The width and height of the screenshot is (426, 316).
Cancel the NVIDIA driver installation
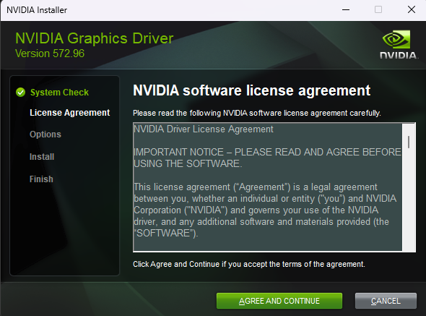(x=386, y=301)
